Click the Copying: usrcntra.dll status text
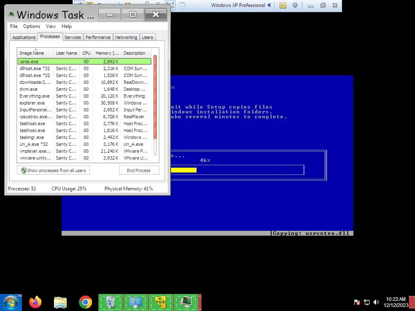The height and width of the screenshot is (311, 415). coord(311,233)
